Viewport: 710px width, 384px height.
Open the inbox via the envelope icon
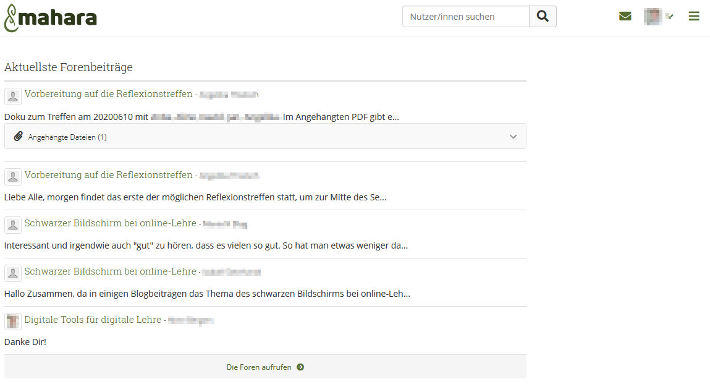pyautogui.click(x=625, y=16)
